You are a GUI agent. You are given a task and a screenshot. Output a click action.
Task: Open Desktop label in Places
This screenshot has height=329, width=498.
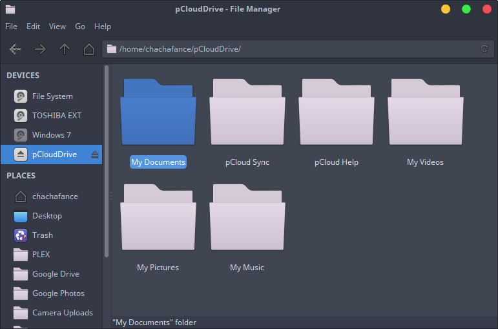point(47,216)
